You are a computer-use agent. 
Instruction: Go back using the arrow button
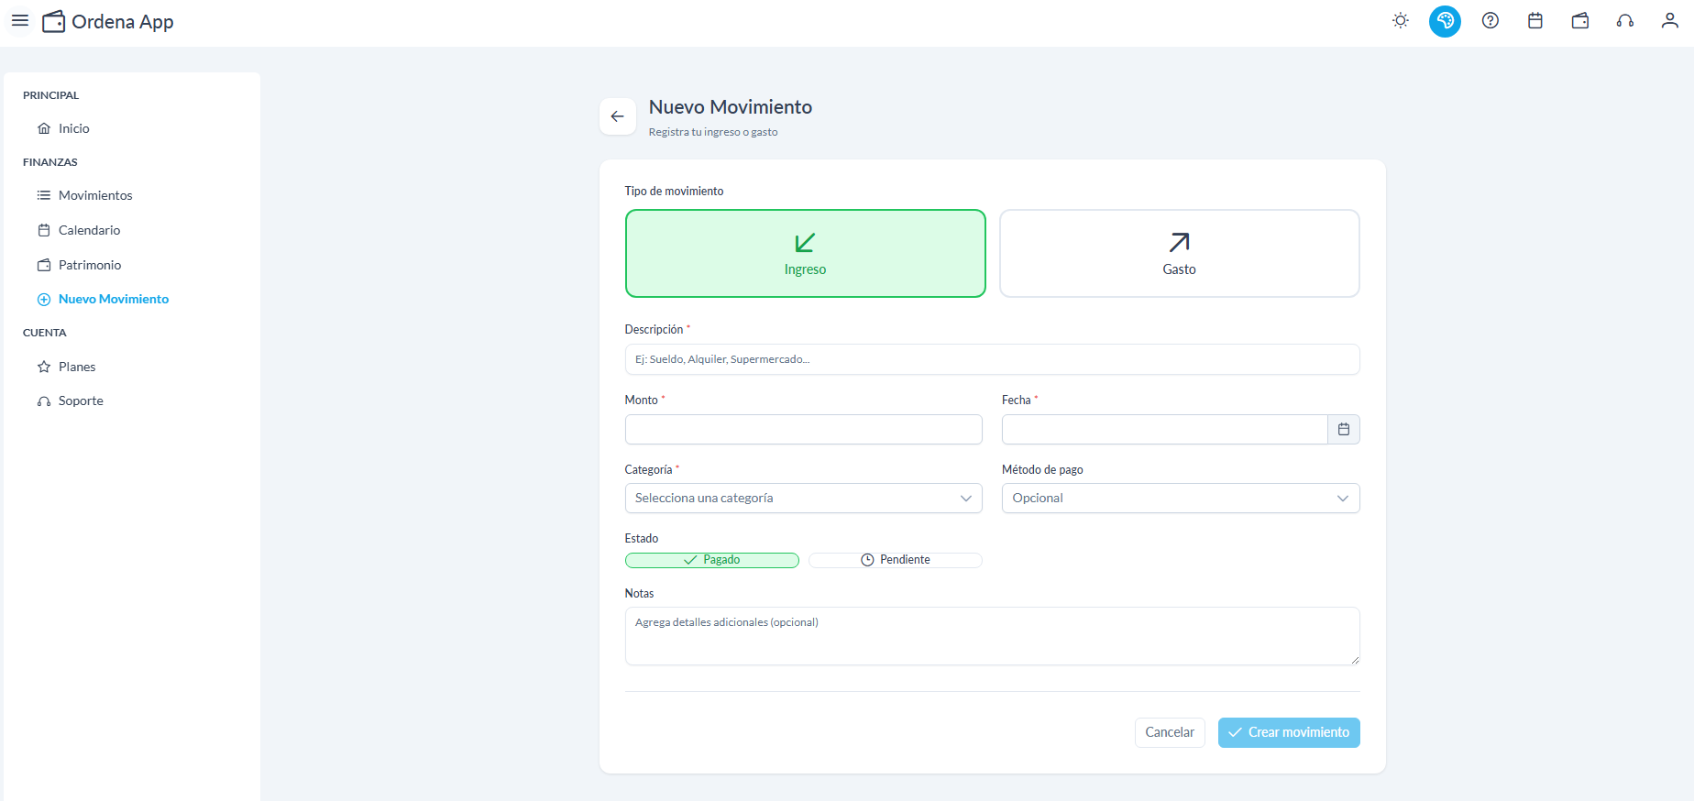617,116
